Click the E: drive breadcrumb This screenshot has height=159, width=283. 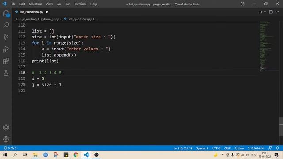click(17, 19)
